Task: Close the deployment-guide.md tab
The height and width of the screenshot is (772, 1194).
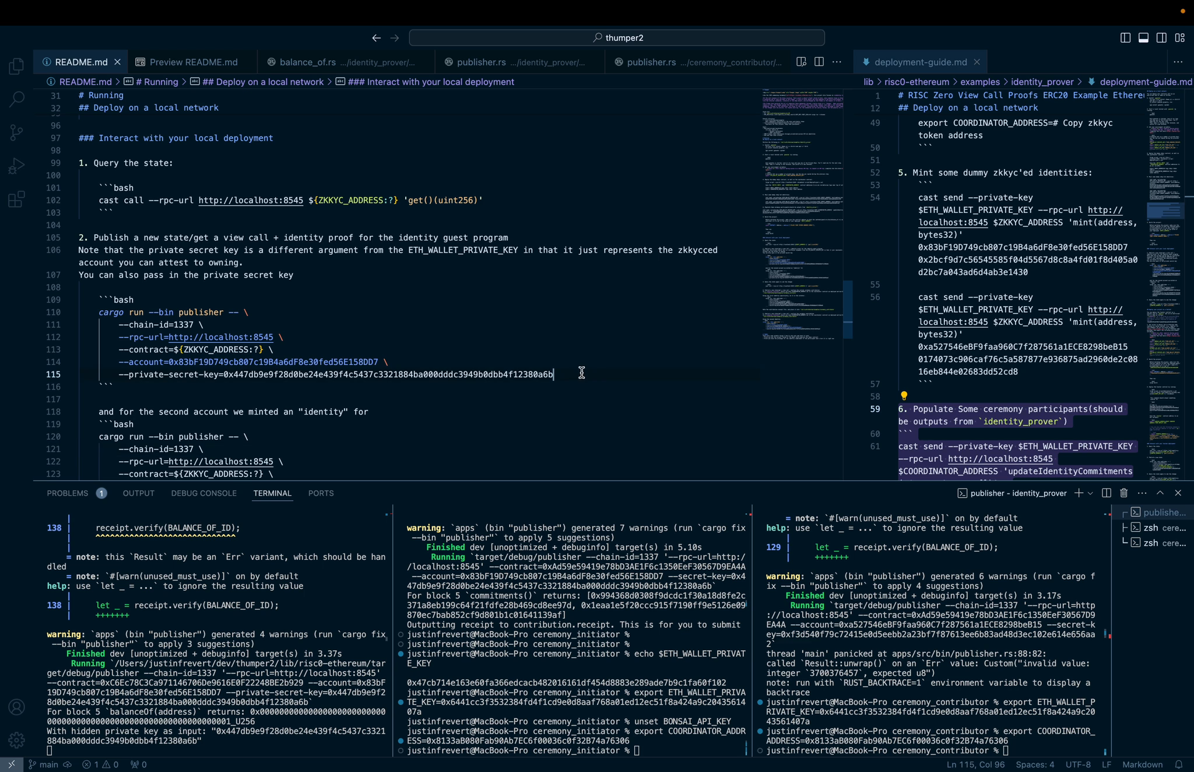Action: (x=977, y=62)
